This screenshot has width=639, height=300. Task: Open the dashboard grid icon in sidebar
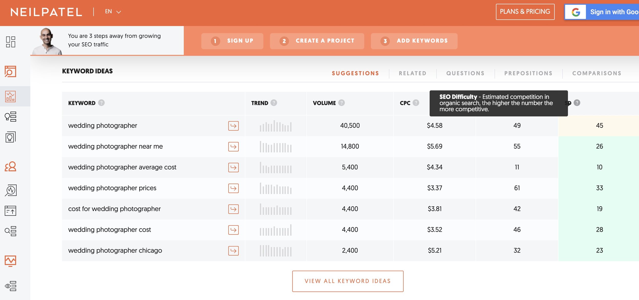pyautogui.click(x=10, y=42)
